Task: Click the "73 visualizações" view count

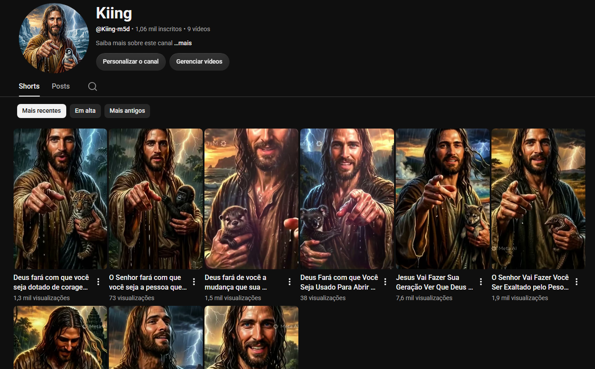Action: pos(132,298)
